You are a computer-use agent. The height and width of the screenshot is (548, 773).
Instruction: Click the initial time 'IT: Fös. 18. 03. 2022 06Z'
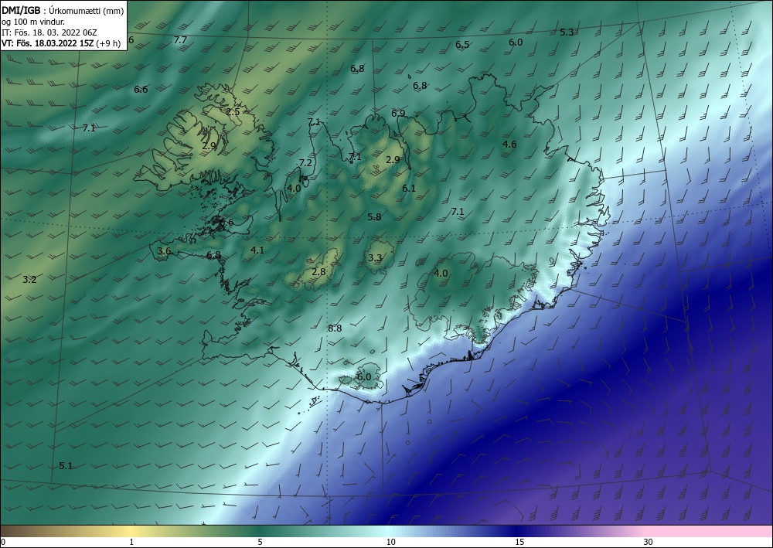(x=49, y=32)
